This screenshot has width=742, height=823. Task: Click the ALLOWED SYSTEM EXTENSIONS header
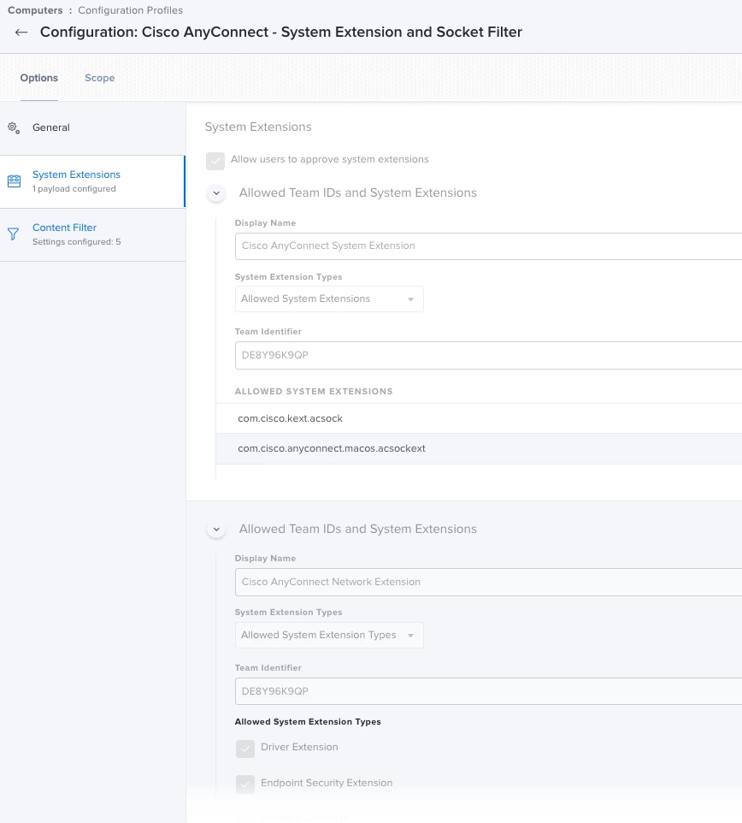click(314, 392)
